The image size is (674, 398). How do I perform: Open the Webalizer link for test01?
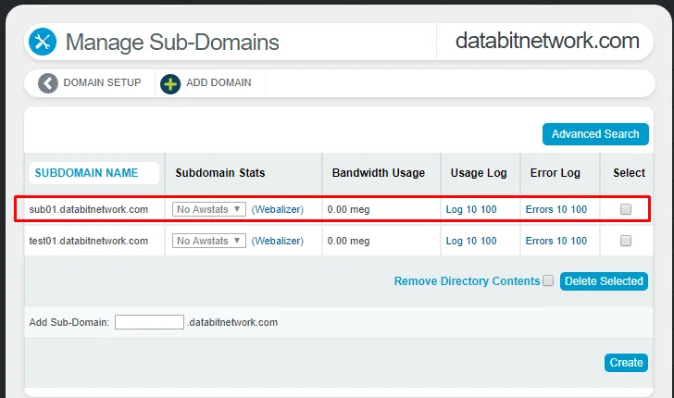coord(278,241)
